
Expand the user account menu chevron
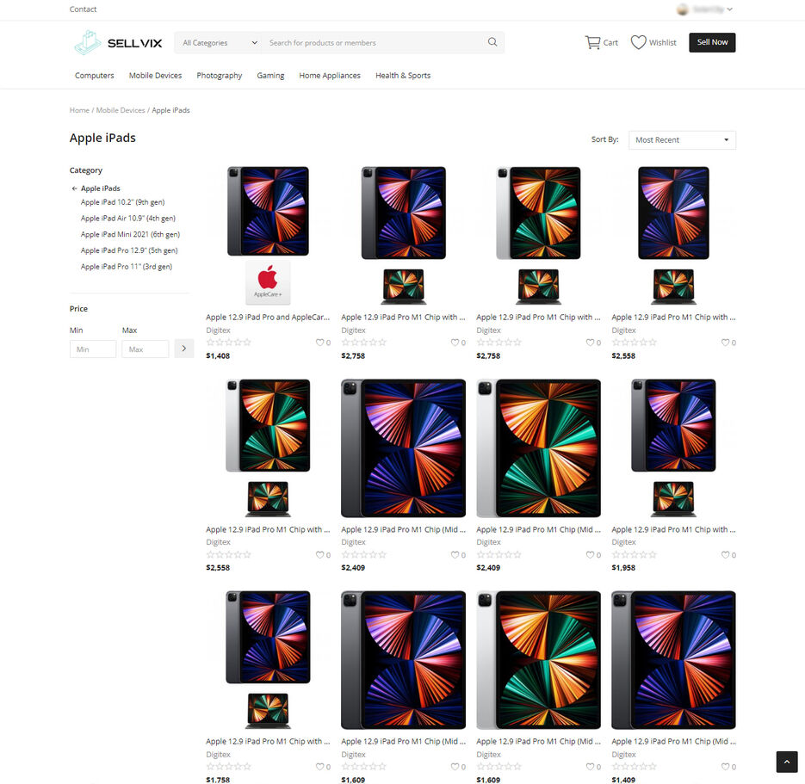click(729, 9)
